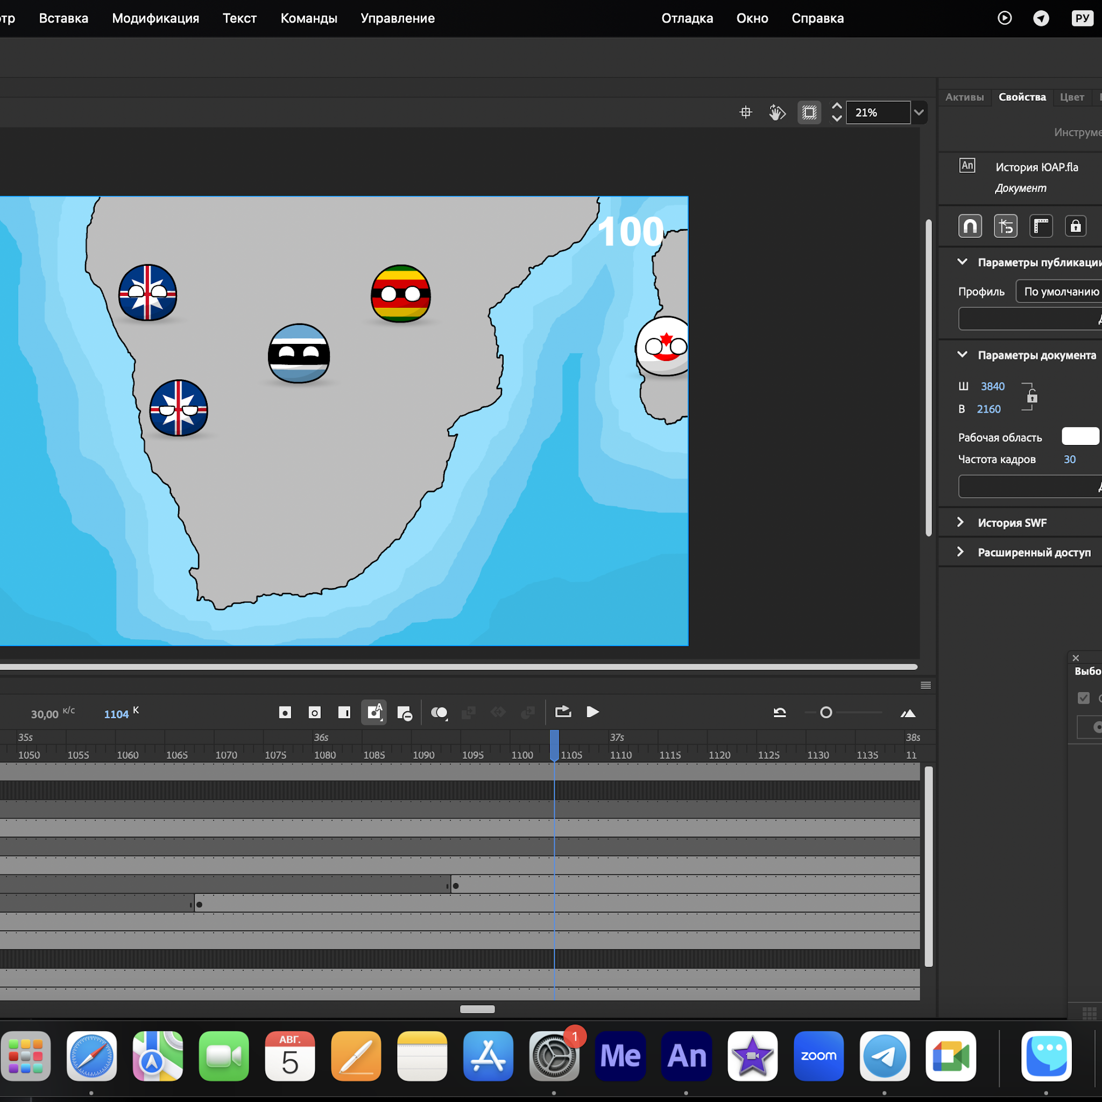Click the Onion Skin icon

click(439, 712)
